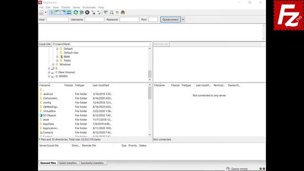Click the Port input field
This screenshot has width=304, height=171.
tap(153, 19)
